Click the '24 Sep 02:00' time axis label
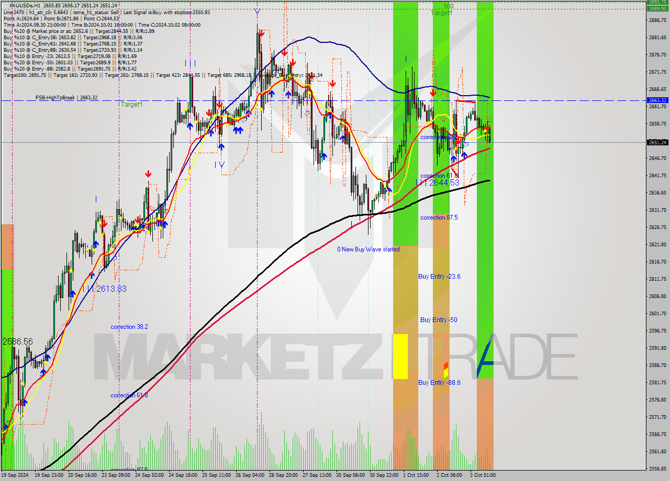The width and height of the screenshot is (670, 481). [x=149, y=475]
